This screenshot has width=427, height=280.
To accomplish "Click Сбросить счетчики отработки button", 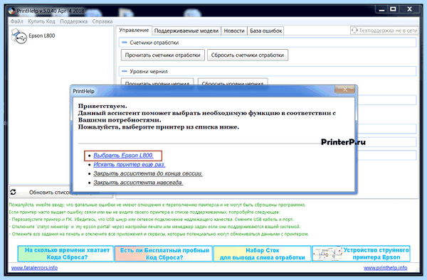I will point(248,55).
